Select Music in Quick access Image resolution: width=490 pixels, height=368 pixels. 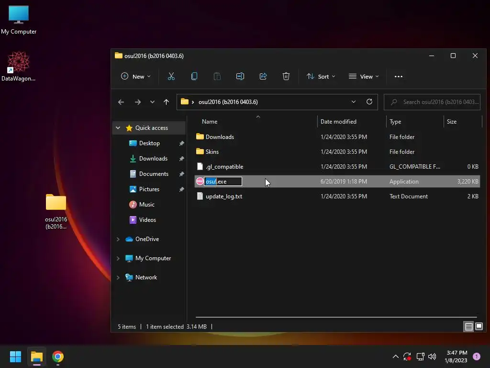coord(146,205)
